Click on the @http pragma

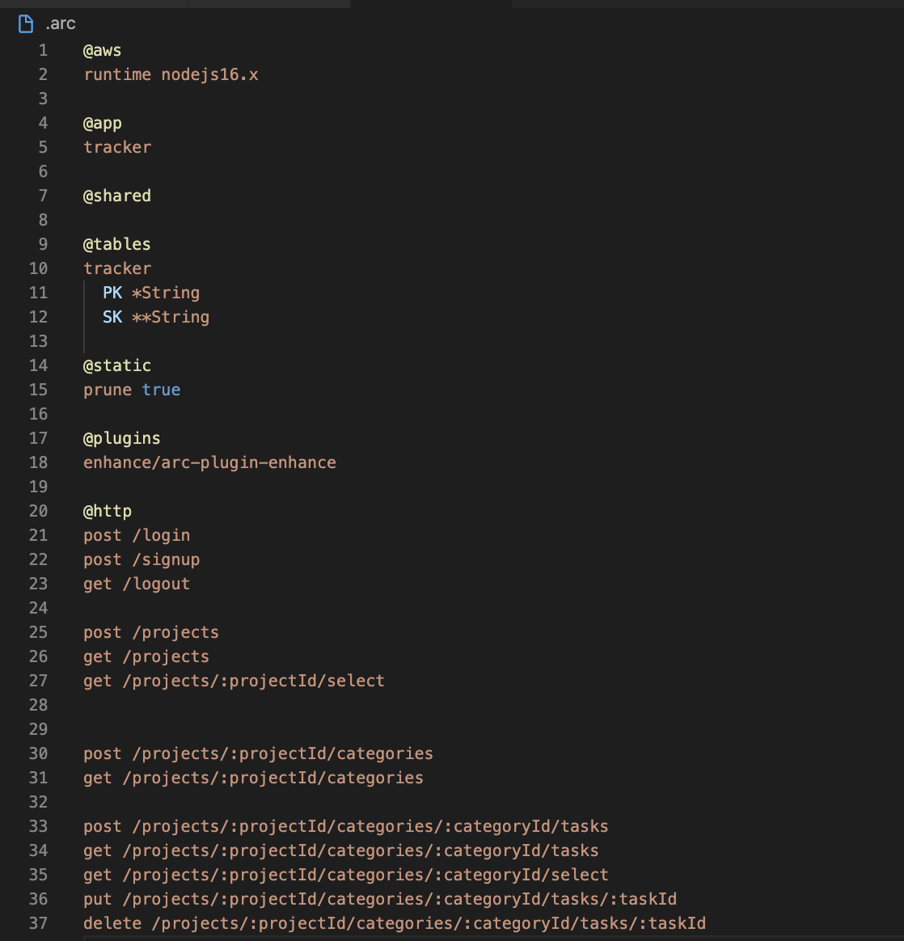(x=108, y=511)
